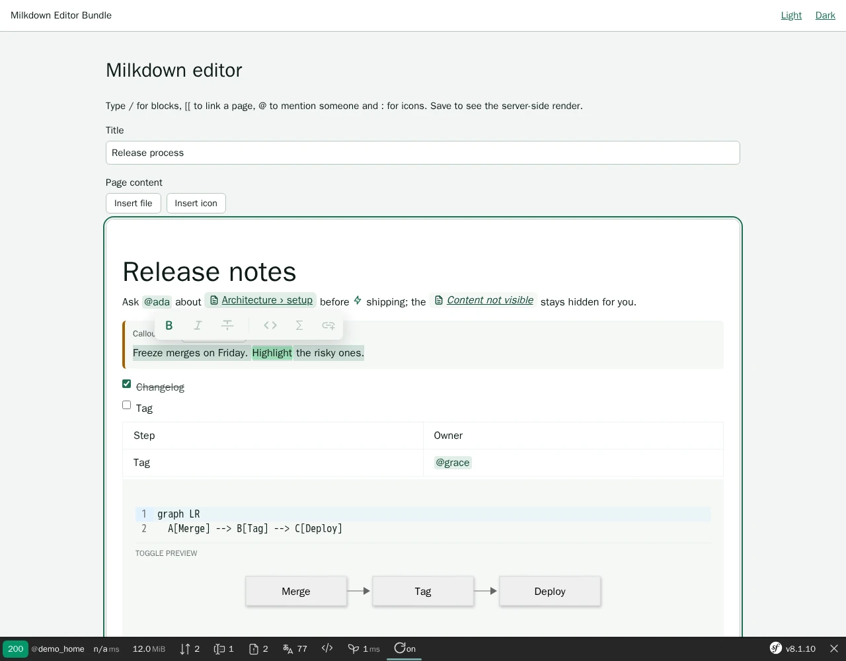The image size is (846, 661).
Task: Apply strikethrough from the floating toolbar
Action: pyautogui.click(x=227, y=325)
